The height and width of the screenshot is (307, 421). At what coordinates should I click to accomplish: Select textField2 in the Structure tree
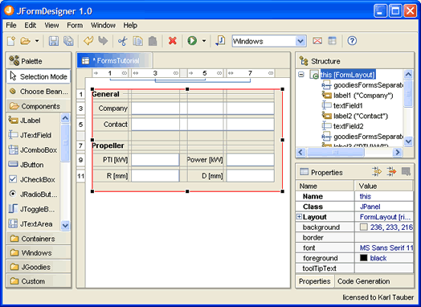pos(342,126)
